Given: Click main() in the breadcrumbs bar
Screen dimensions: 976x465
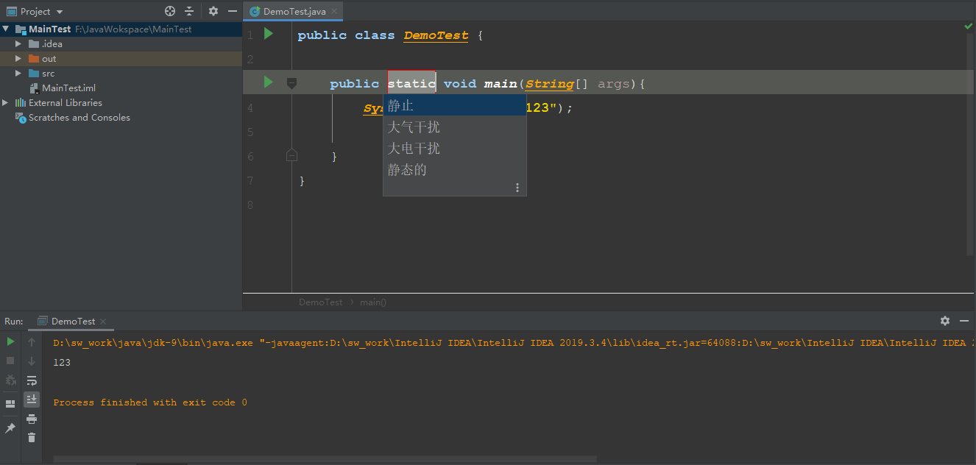Looking at the screenshot, I should click(x=372, y=302).
